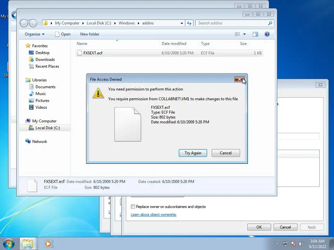Open Desktop in Favorites
The width and height of the screenshot is (334, 250).
tap(42, 53)
